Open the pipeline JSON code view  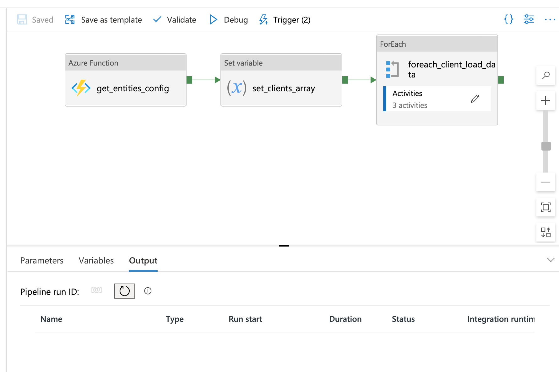tap(508, 19)
